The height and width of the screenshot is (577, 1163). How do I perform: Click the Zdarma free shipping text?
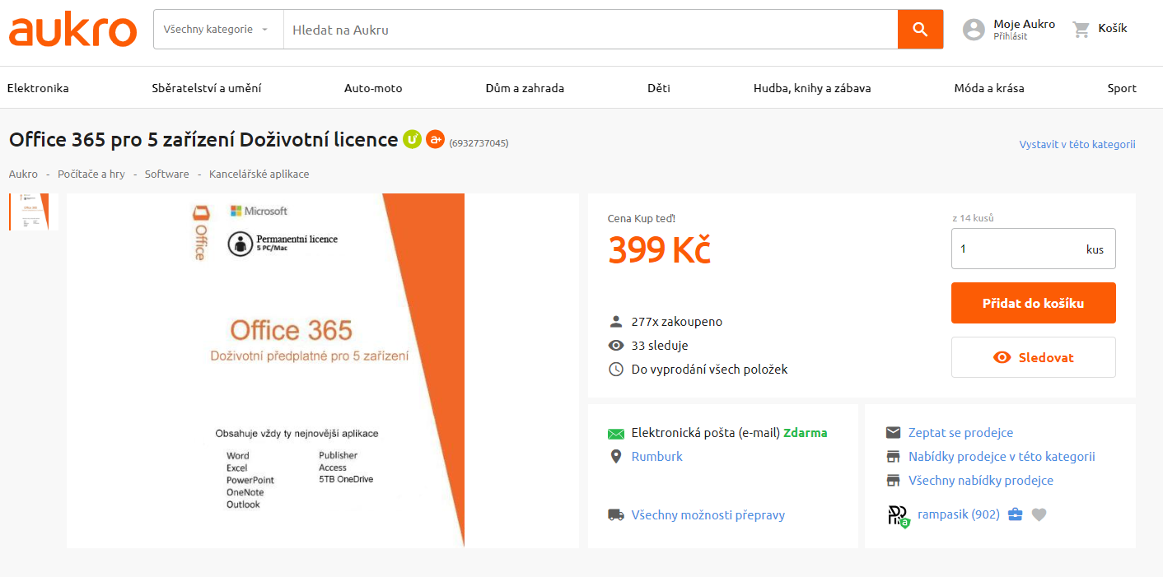(x=806, y=433)
